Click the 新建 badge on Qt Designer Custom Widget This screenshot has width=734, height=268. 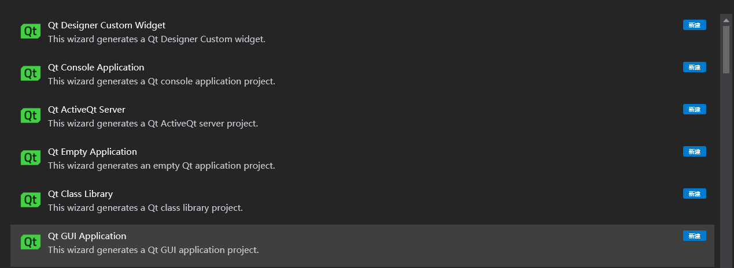(694, 25)
